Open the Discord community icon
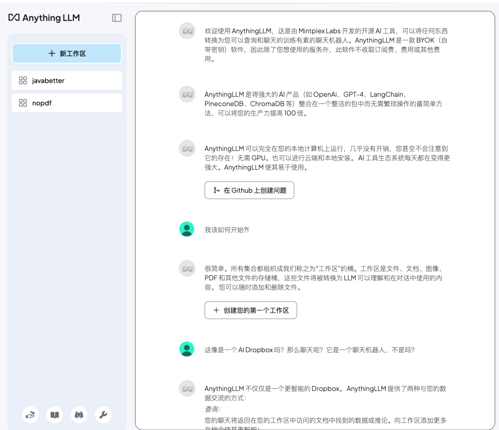Viewport: 499px width, 430px height. tap(79, 415)
